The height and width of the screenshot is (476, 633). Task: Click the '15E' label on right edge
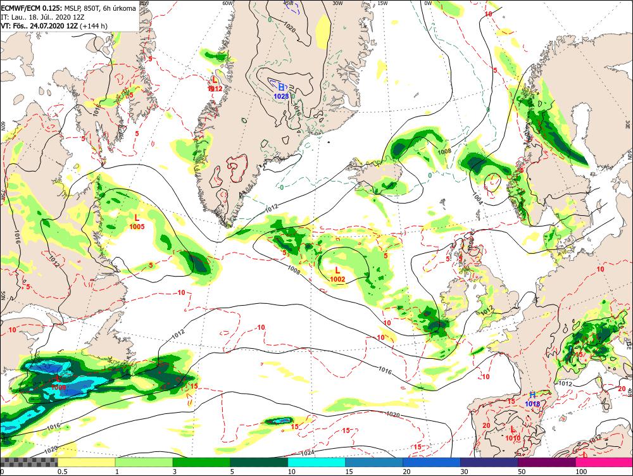click(x=629, y=344)
